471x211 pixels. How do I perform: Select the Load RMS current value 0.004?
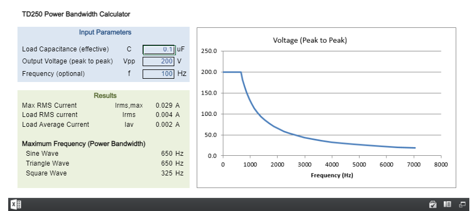pos(164,115)
